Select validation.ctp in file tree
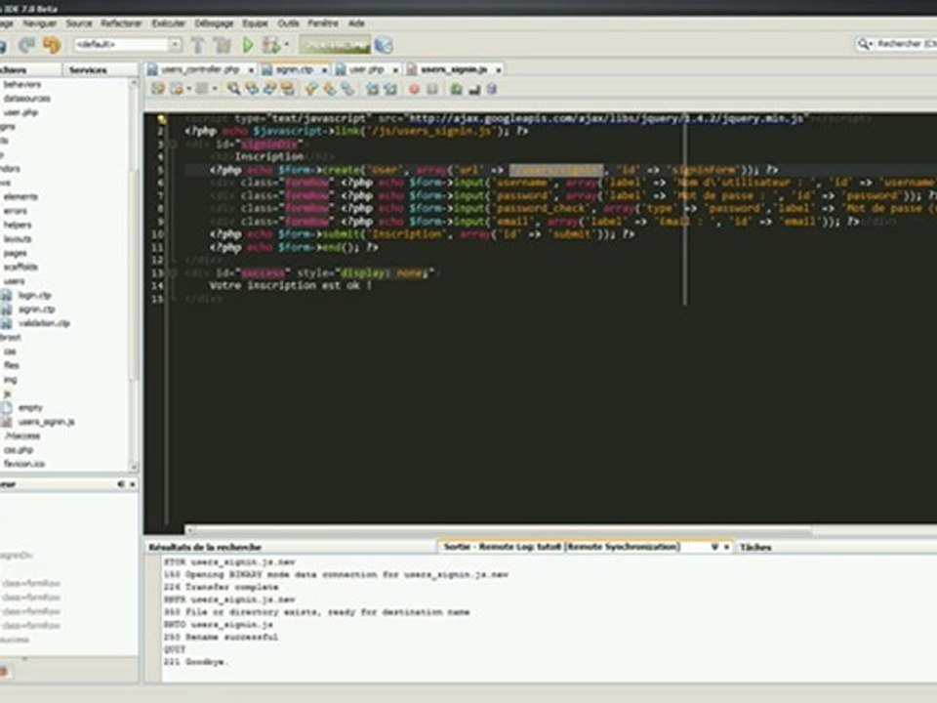Image resolution: width=937 pixels, height=703 pixels. pos(44,323)
